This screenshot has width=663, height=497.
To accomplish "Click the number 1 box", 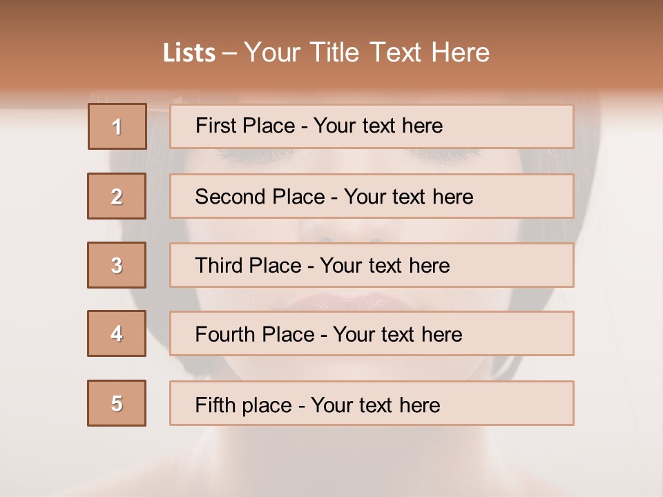I will (x=117, y=126).
